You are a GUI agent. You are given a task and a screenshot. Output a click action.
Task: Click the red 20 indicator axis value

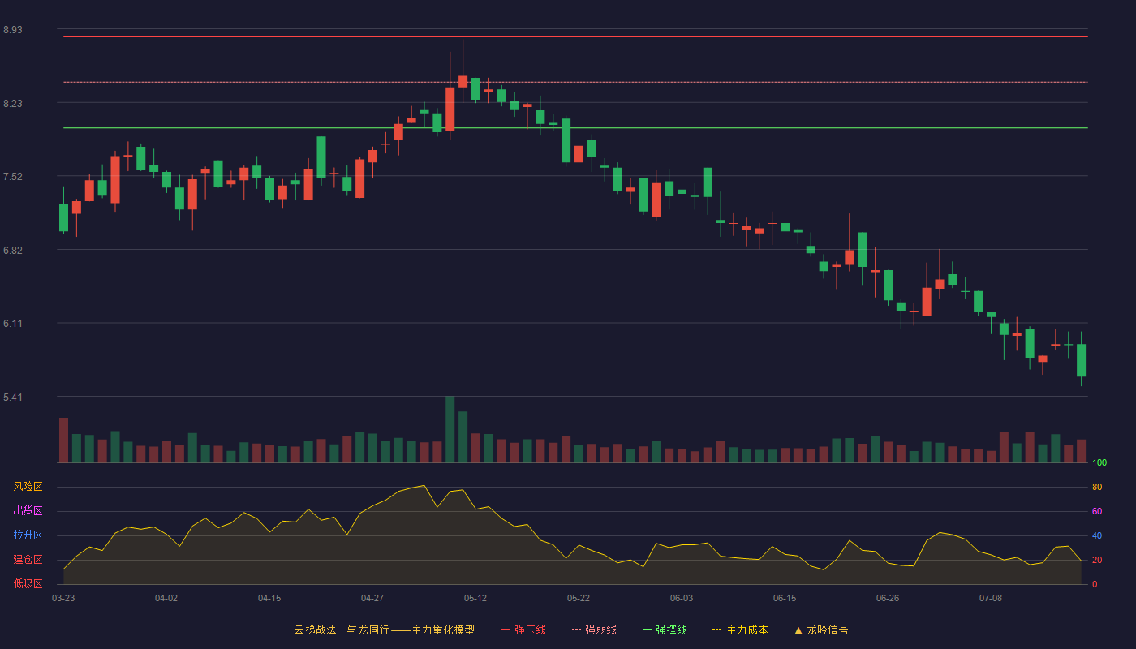[x=1097, y=561]
